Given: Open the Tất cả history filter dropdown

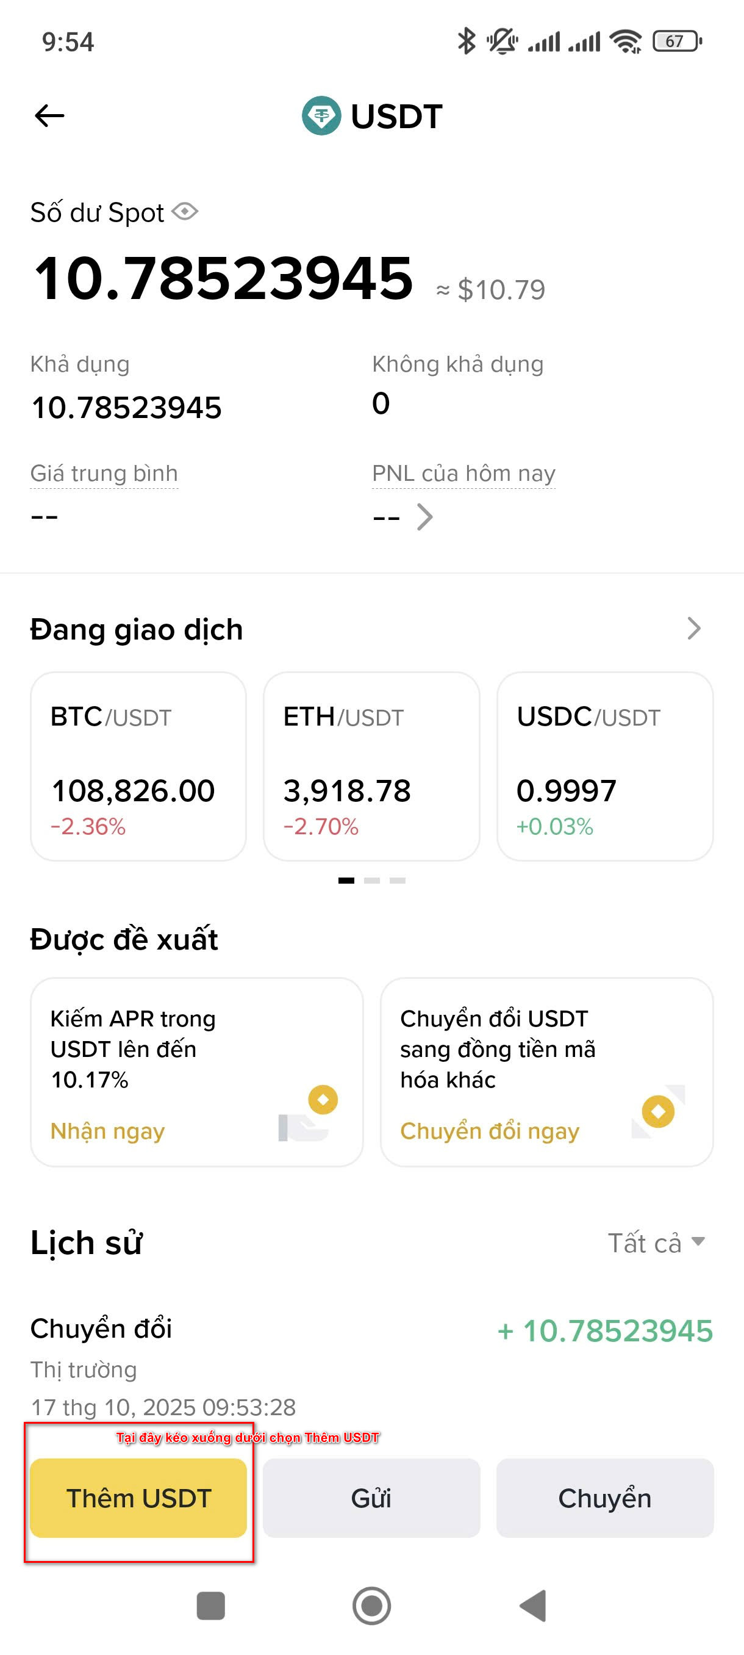Looking at the screenshot, I should pos(656,1242).
